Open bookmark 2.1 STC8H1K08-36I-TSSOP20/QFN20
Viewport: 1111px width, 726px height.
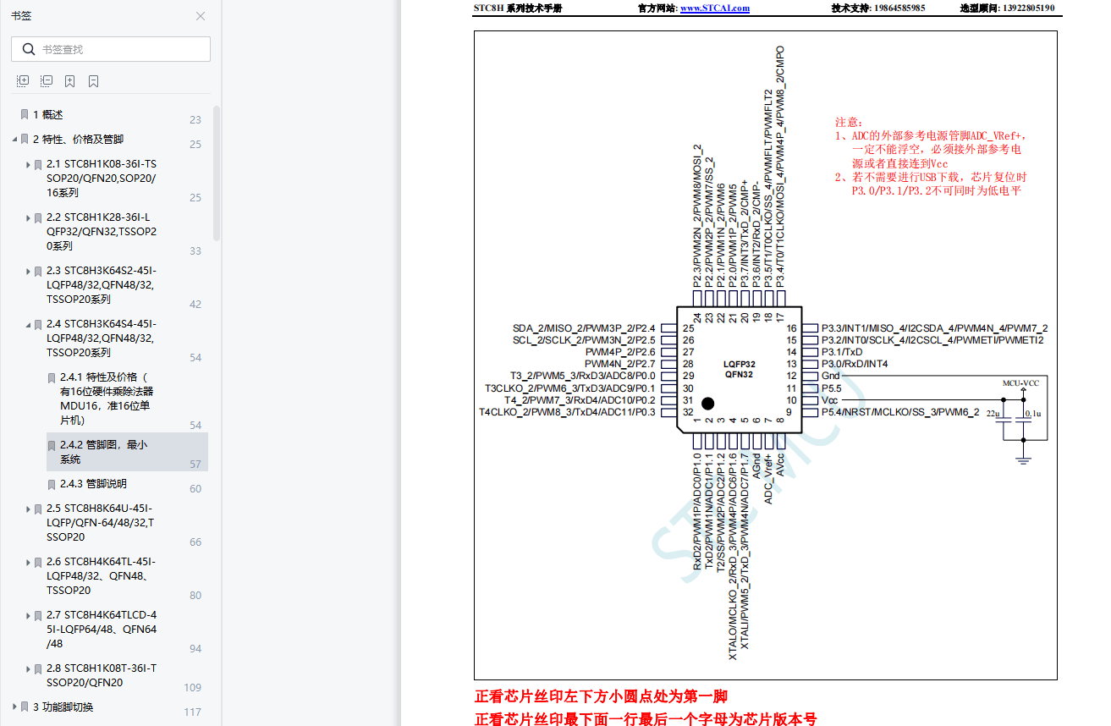[102, 178]
